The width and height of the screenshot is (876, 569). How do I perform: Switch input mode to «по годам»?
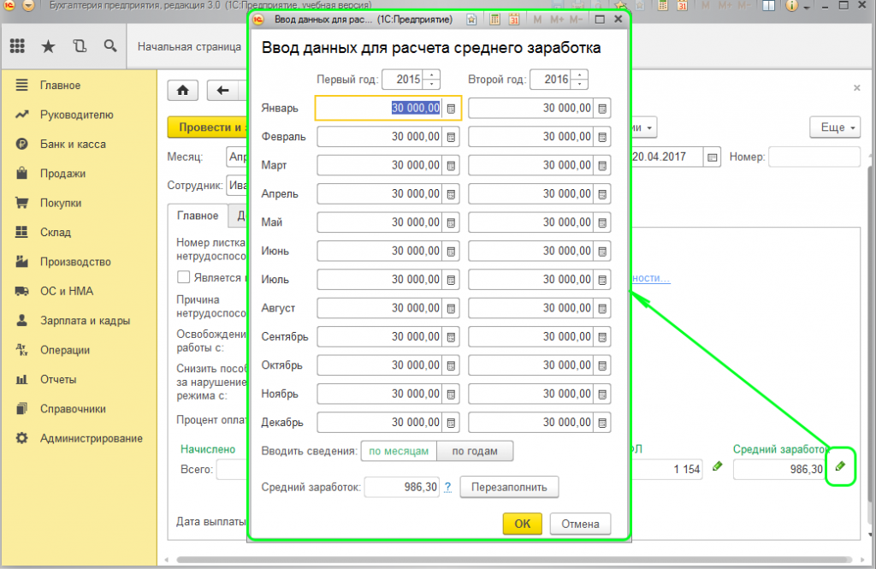(475, 451)
